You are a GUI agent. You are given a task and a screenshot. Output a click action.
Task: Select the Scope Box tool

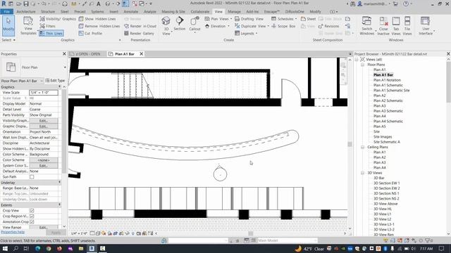tap(283, 26)
